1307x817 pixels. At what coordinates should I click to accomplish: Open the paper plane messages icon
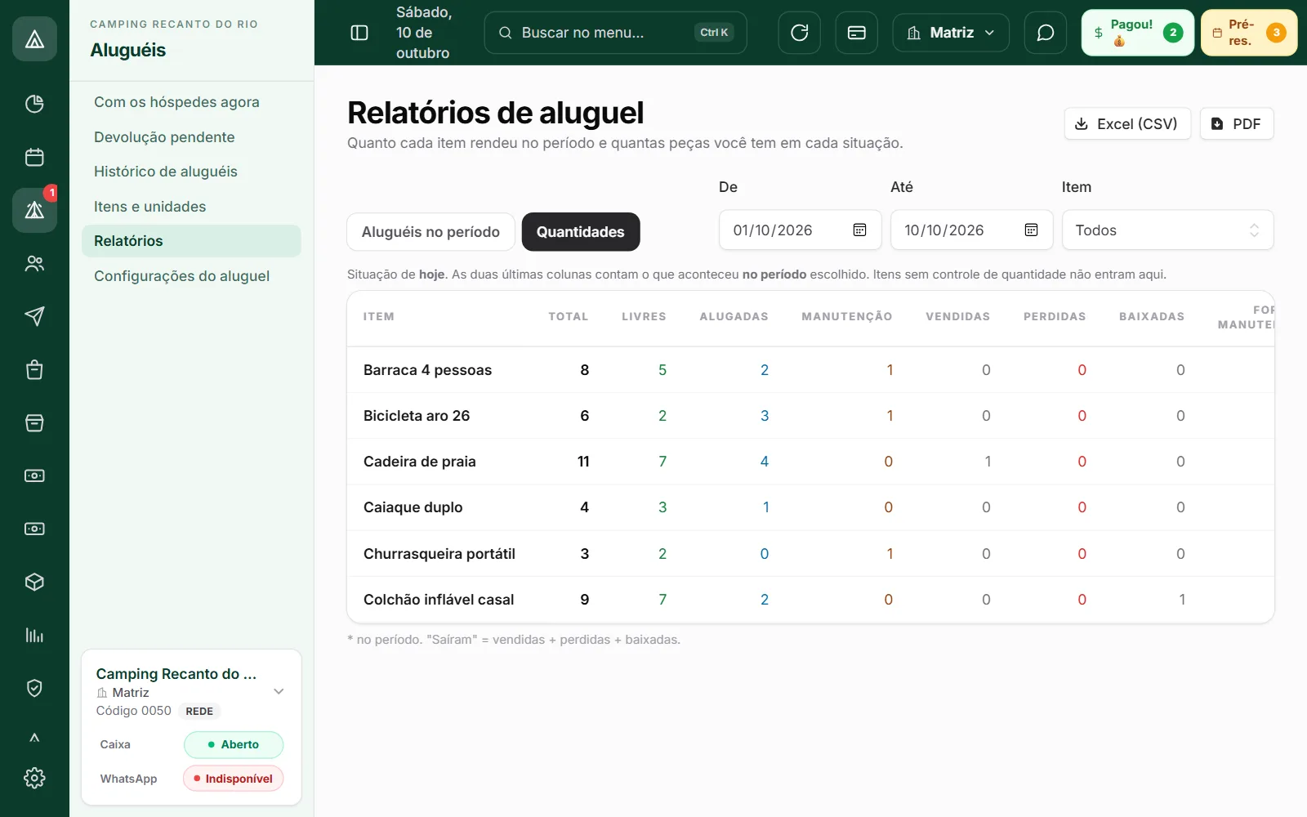(x=34, y=316)
